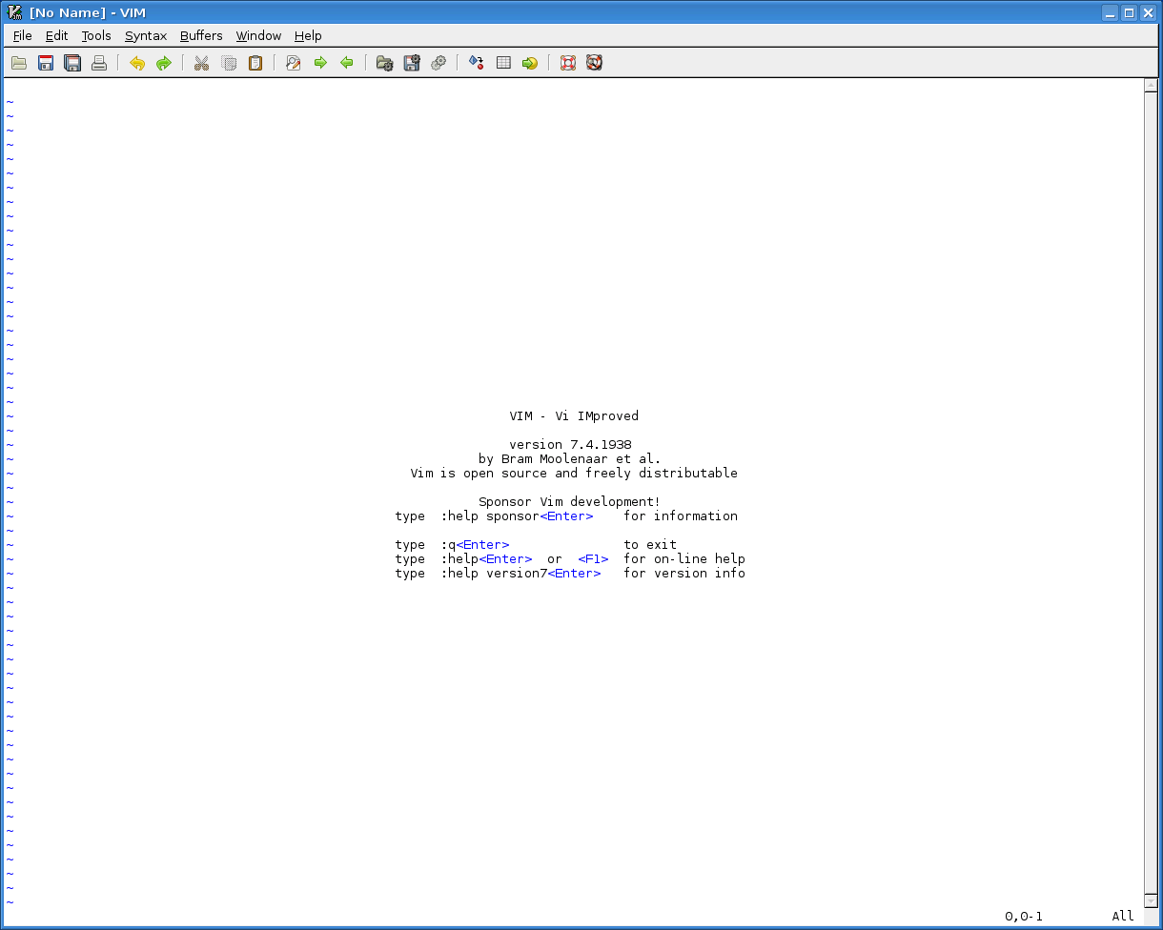Click the 'version 7.4.1938' text
Screen dimensions: 1163x930
click(x=570, y=445)
